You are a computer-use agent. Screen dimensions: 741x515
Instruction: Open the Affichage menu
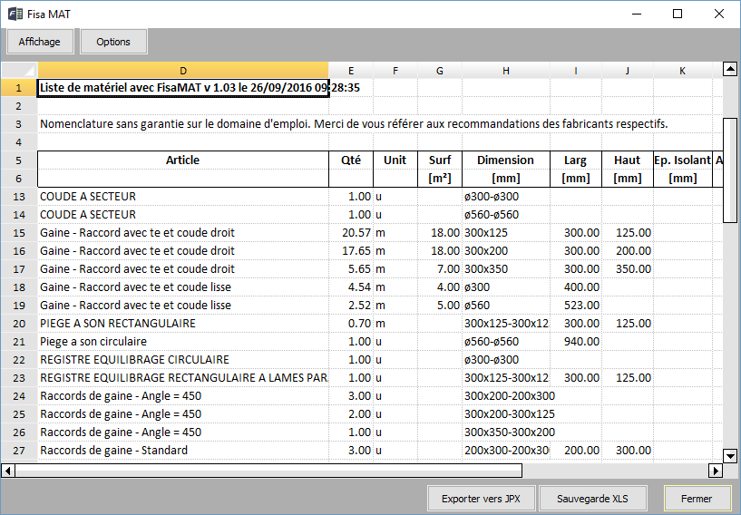[x=39, y=42]
